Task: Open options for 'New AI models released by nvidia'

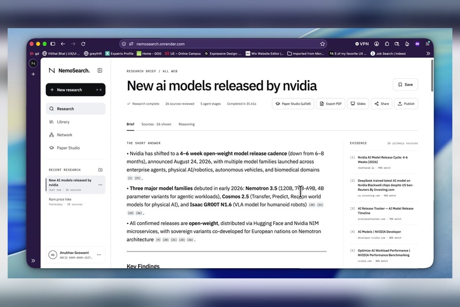Action: coord(100,185)
